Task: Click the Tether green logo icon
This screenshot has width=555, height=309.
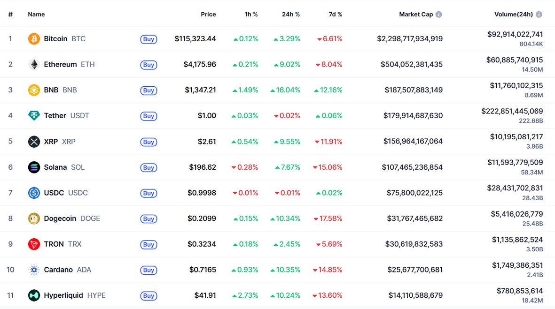Action: 34,116
